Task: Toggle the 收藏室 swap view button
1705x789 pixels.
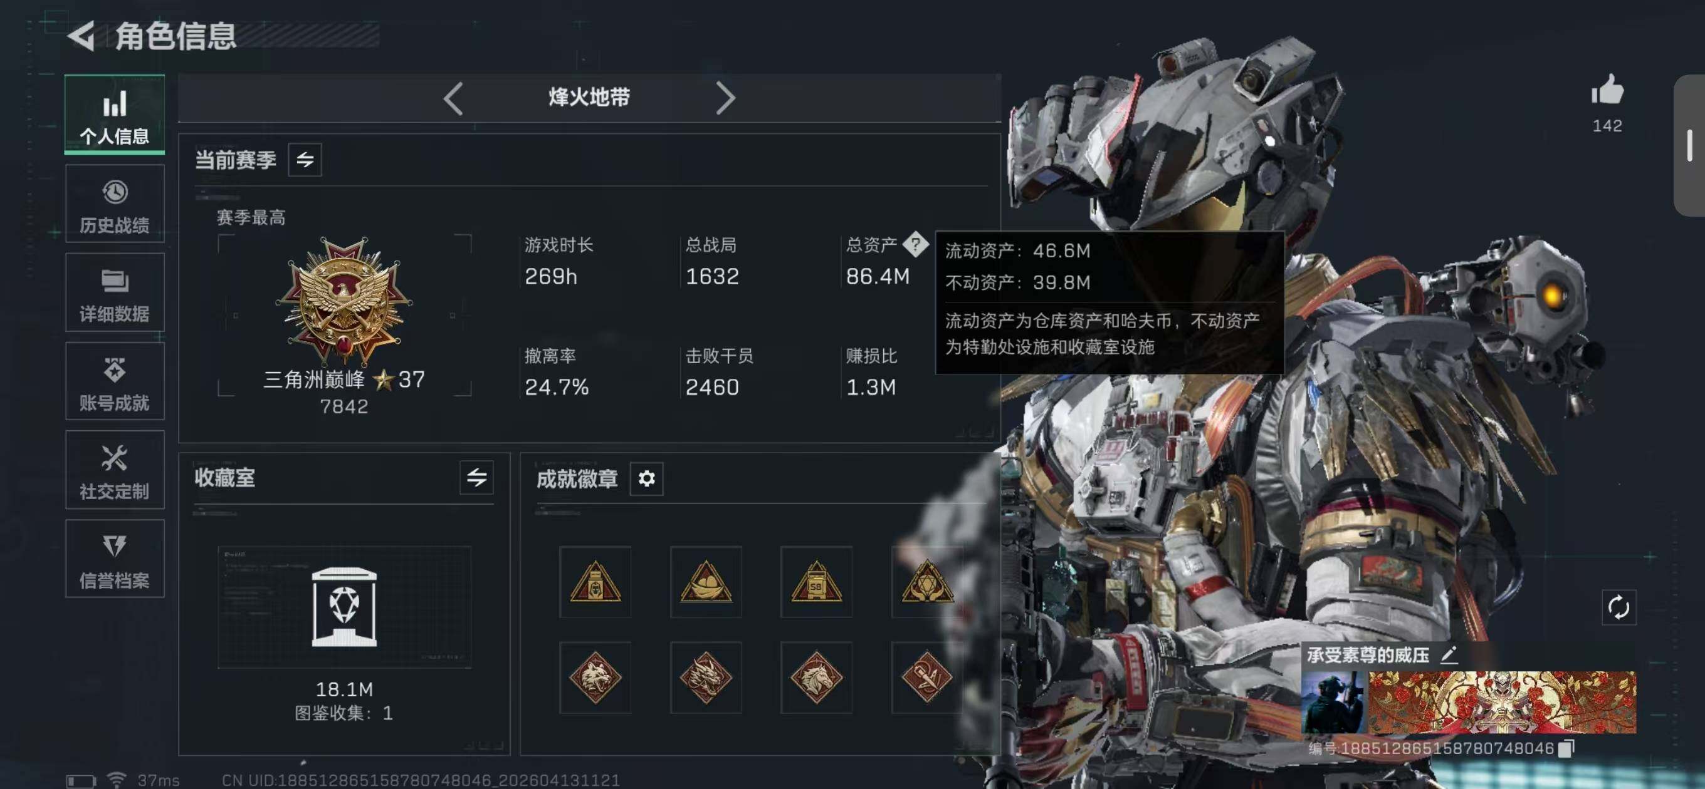Action: tap(476, 478)
